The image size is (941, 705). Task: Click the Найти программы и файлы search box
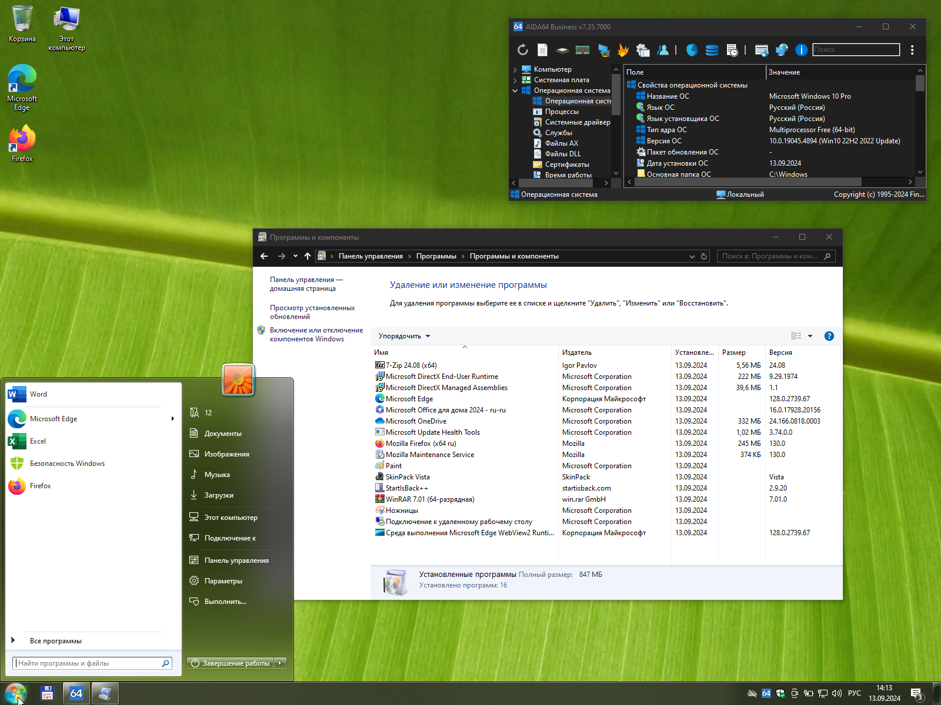point(92,663)
